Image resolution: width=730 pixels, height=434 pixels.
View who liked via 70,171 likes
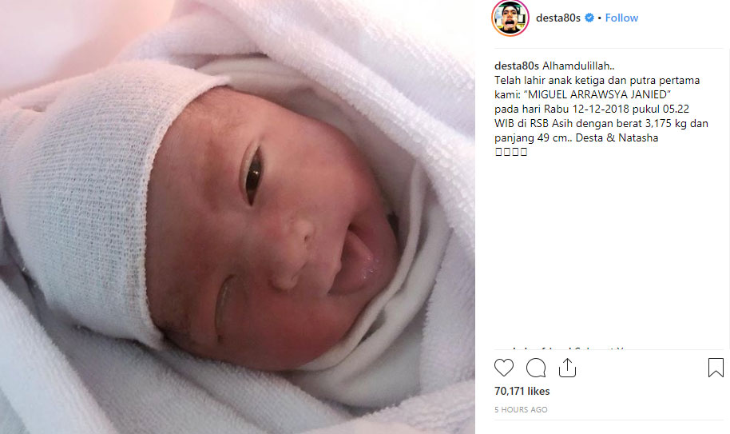point(522,391)
